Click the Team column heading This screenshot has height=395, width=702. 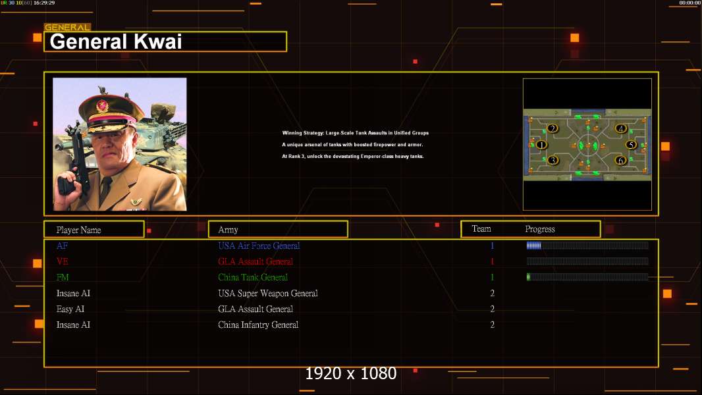coord(481,228)
